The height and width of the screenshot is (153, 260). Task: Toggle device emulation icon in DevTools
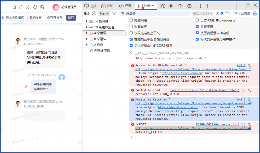click(x=94, y=6)
